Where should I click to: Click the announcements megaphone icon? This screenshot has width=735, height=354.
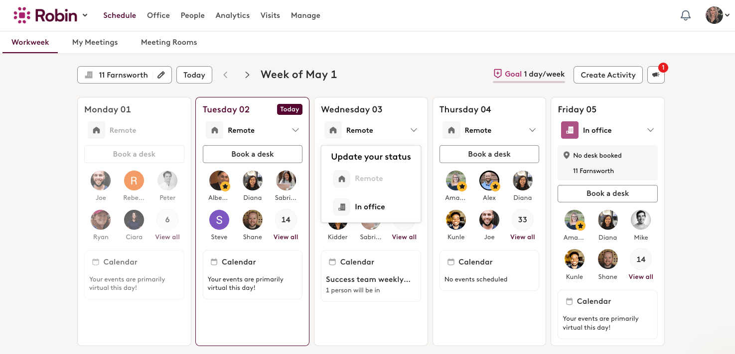[656, 75]
